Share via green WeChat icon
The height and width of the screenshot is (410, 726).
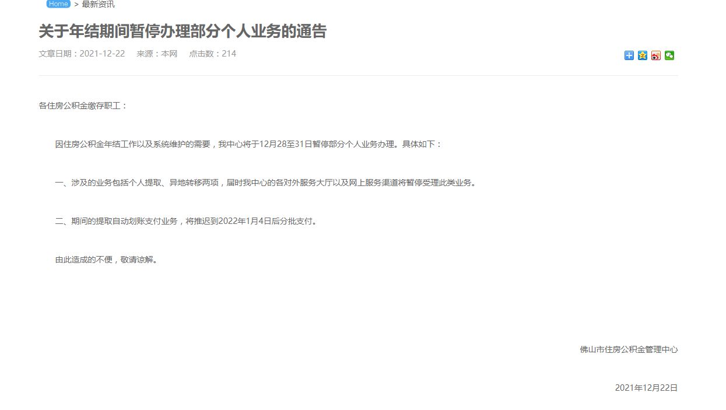pyautogui.click(x=669, y=55)
